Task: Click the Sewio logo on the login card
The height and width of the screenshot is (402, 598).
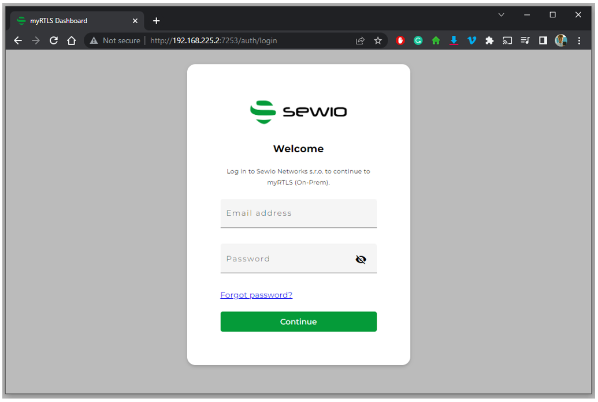Action: pyautogui.click(x=298, y=112)
